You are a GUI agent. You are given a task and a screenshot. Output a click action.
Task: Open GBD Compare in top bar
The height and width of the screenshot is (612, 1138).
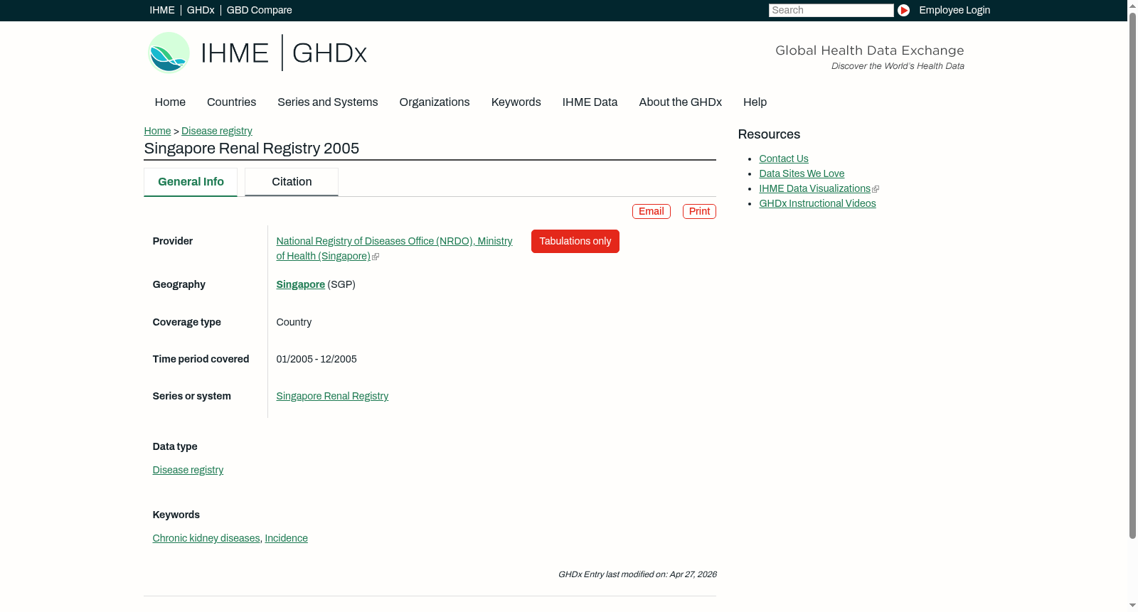pyautogui.click(x=259, y=10)
